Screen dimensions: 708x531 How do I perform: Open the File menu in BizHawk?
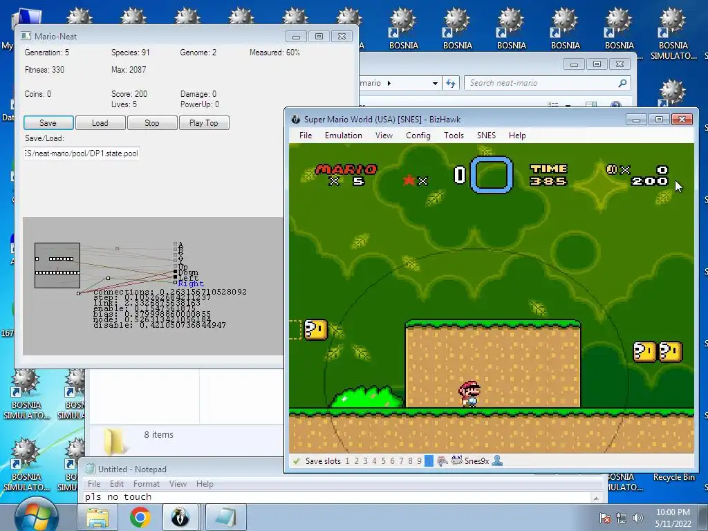[306, 136]
